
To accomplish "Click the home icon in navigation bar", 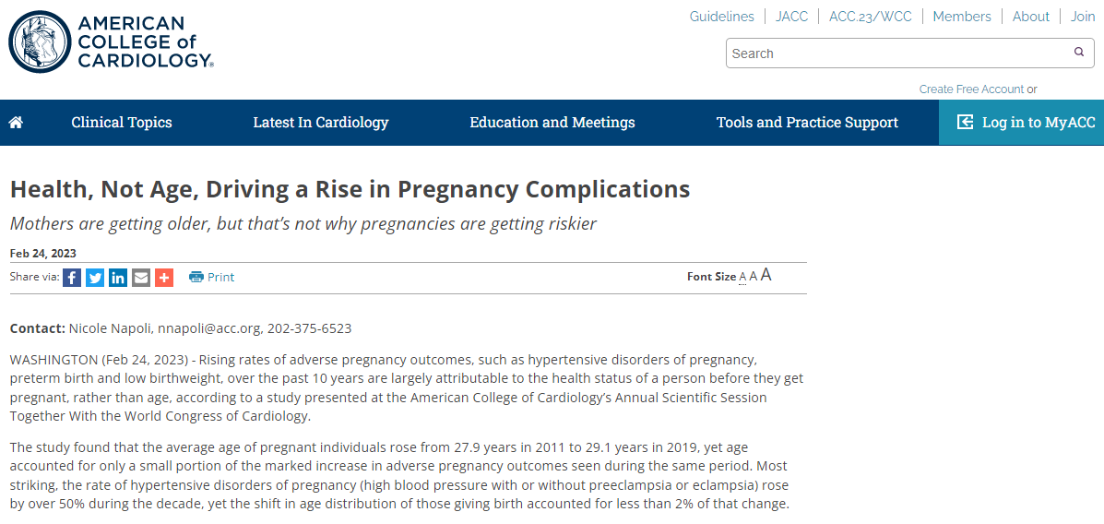I will pyautogui.click(x=16, y=123).
